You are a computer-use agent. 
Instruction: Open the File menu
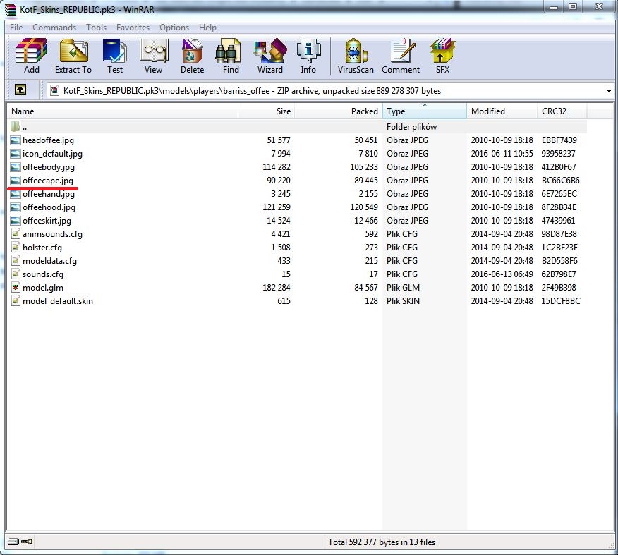click(16, 28)
